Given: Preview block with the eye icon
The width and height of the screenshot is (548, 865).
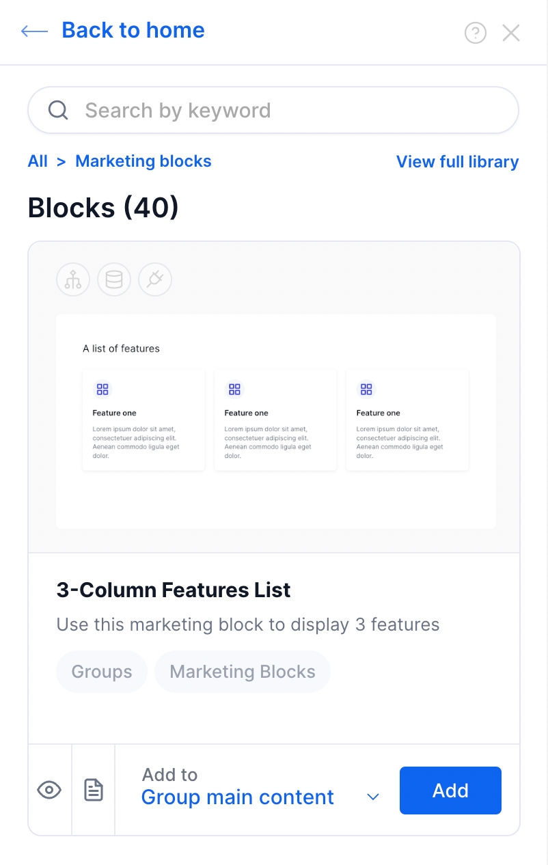Looking at the screenshot, I should 49,791.
